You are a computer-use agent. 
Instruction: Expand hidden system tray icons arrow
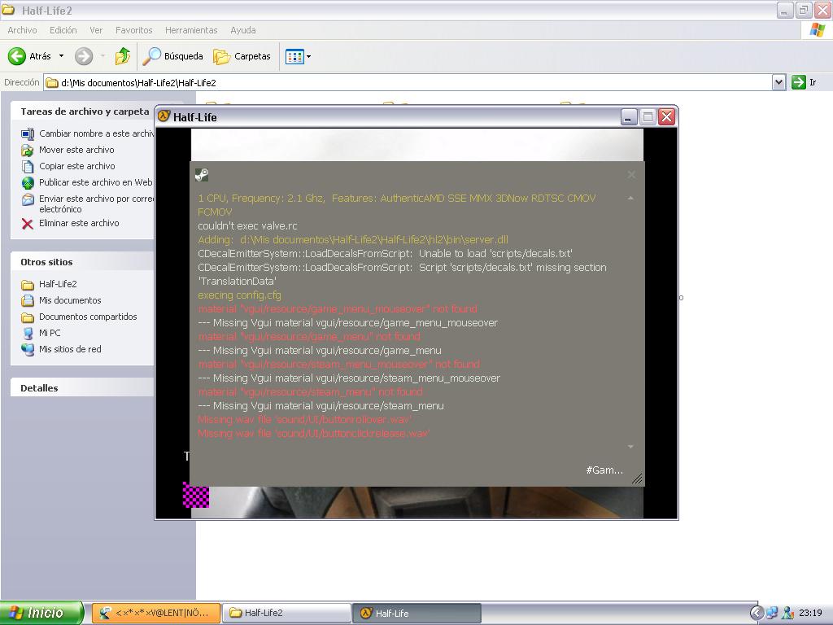[757, 613]
